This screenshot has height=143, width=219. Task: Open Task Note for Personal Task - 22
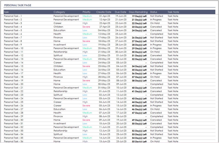point(173,91)
